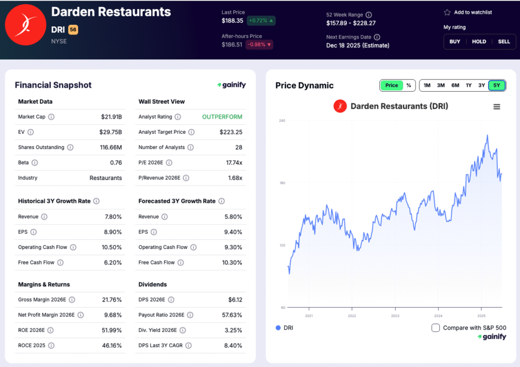The image size is (520, 367).
Task: Toggle the DRI series in the chart legend
Action: tap(282, 328)
